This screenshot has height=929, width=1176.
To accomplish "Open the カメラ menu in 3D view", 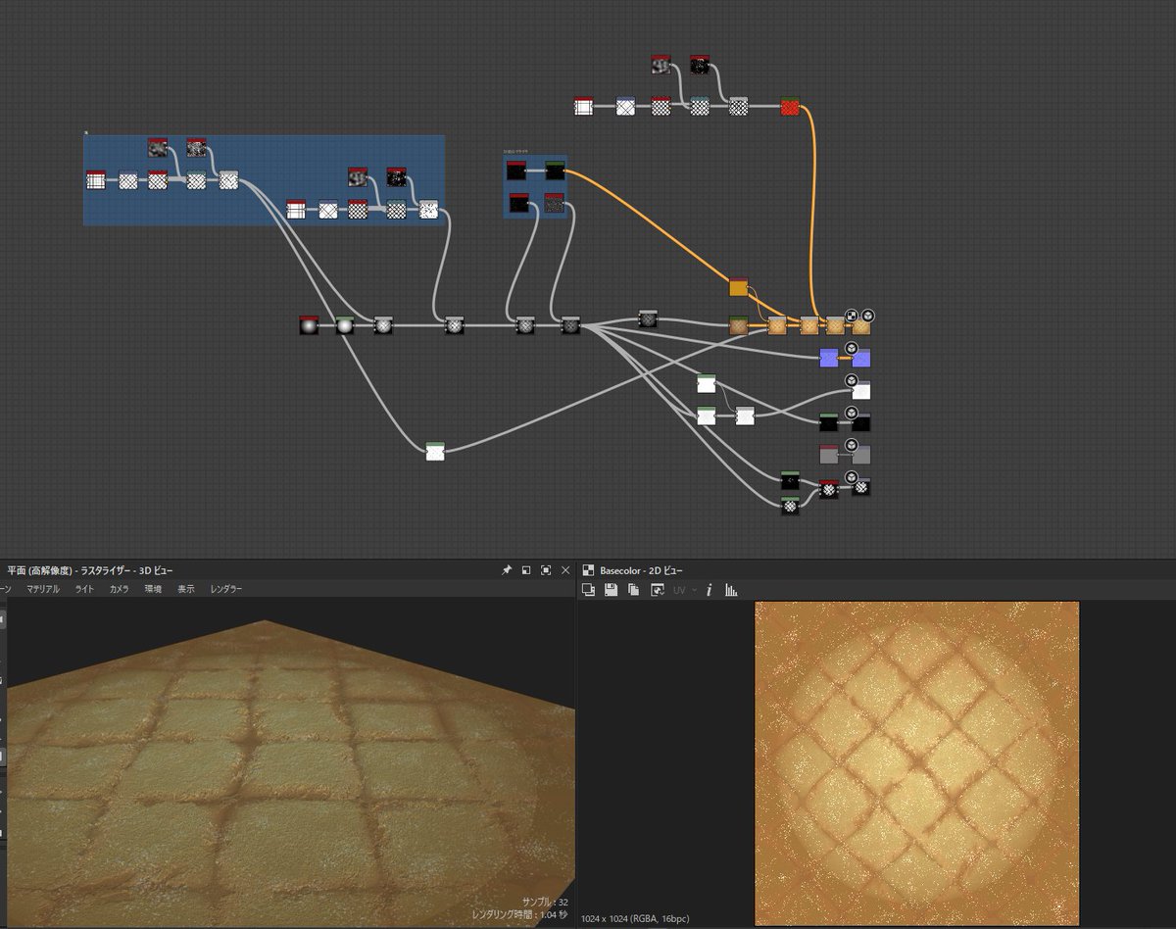I will 119,589.
